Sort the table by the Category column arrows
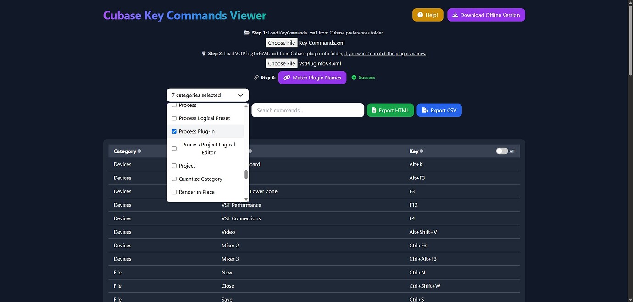 139,151
